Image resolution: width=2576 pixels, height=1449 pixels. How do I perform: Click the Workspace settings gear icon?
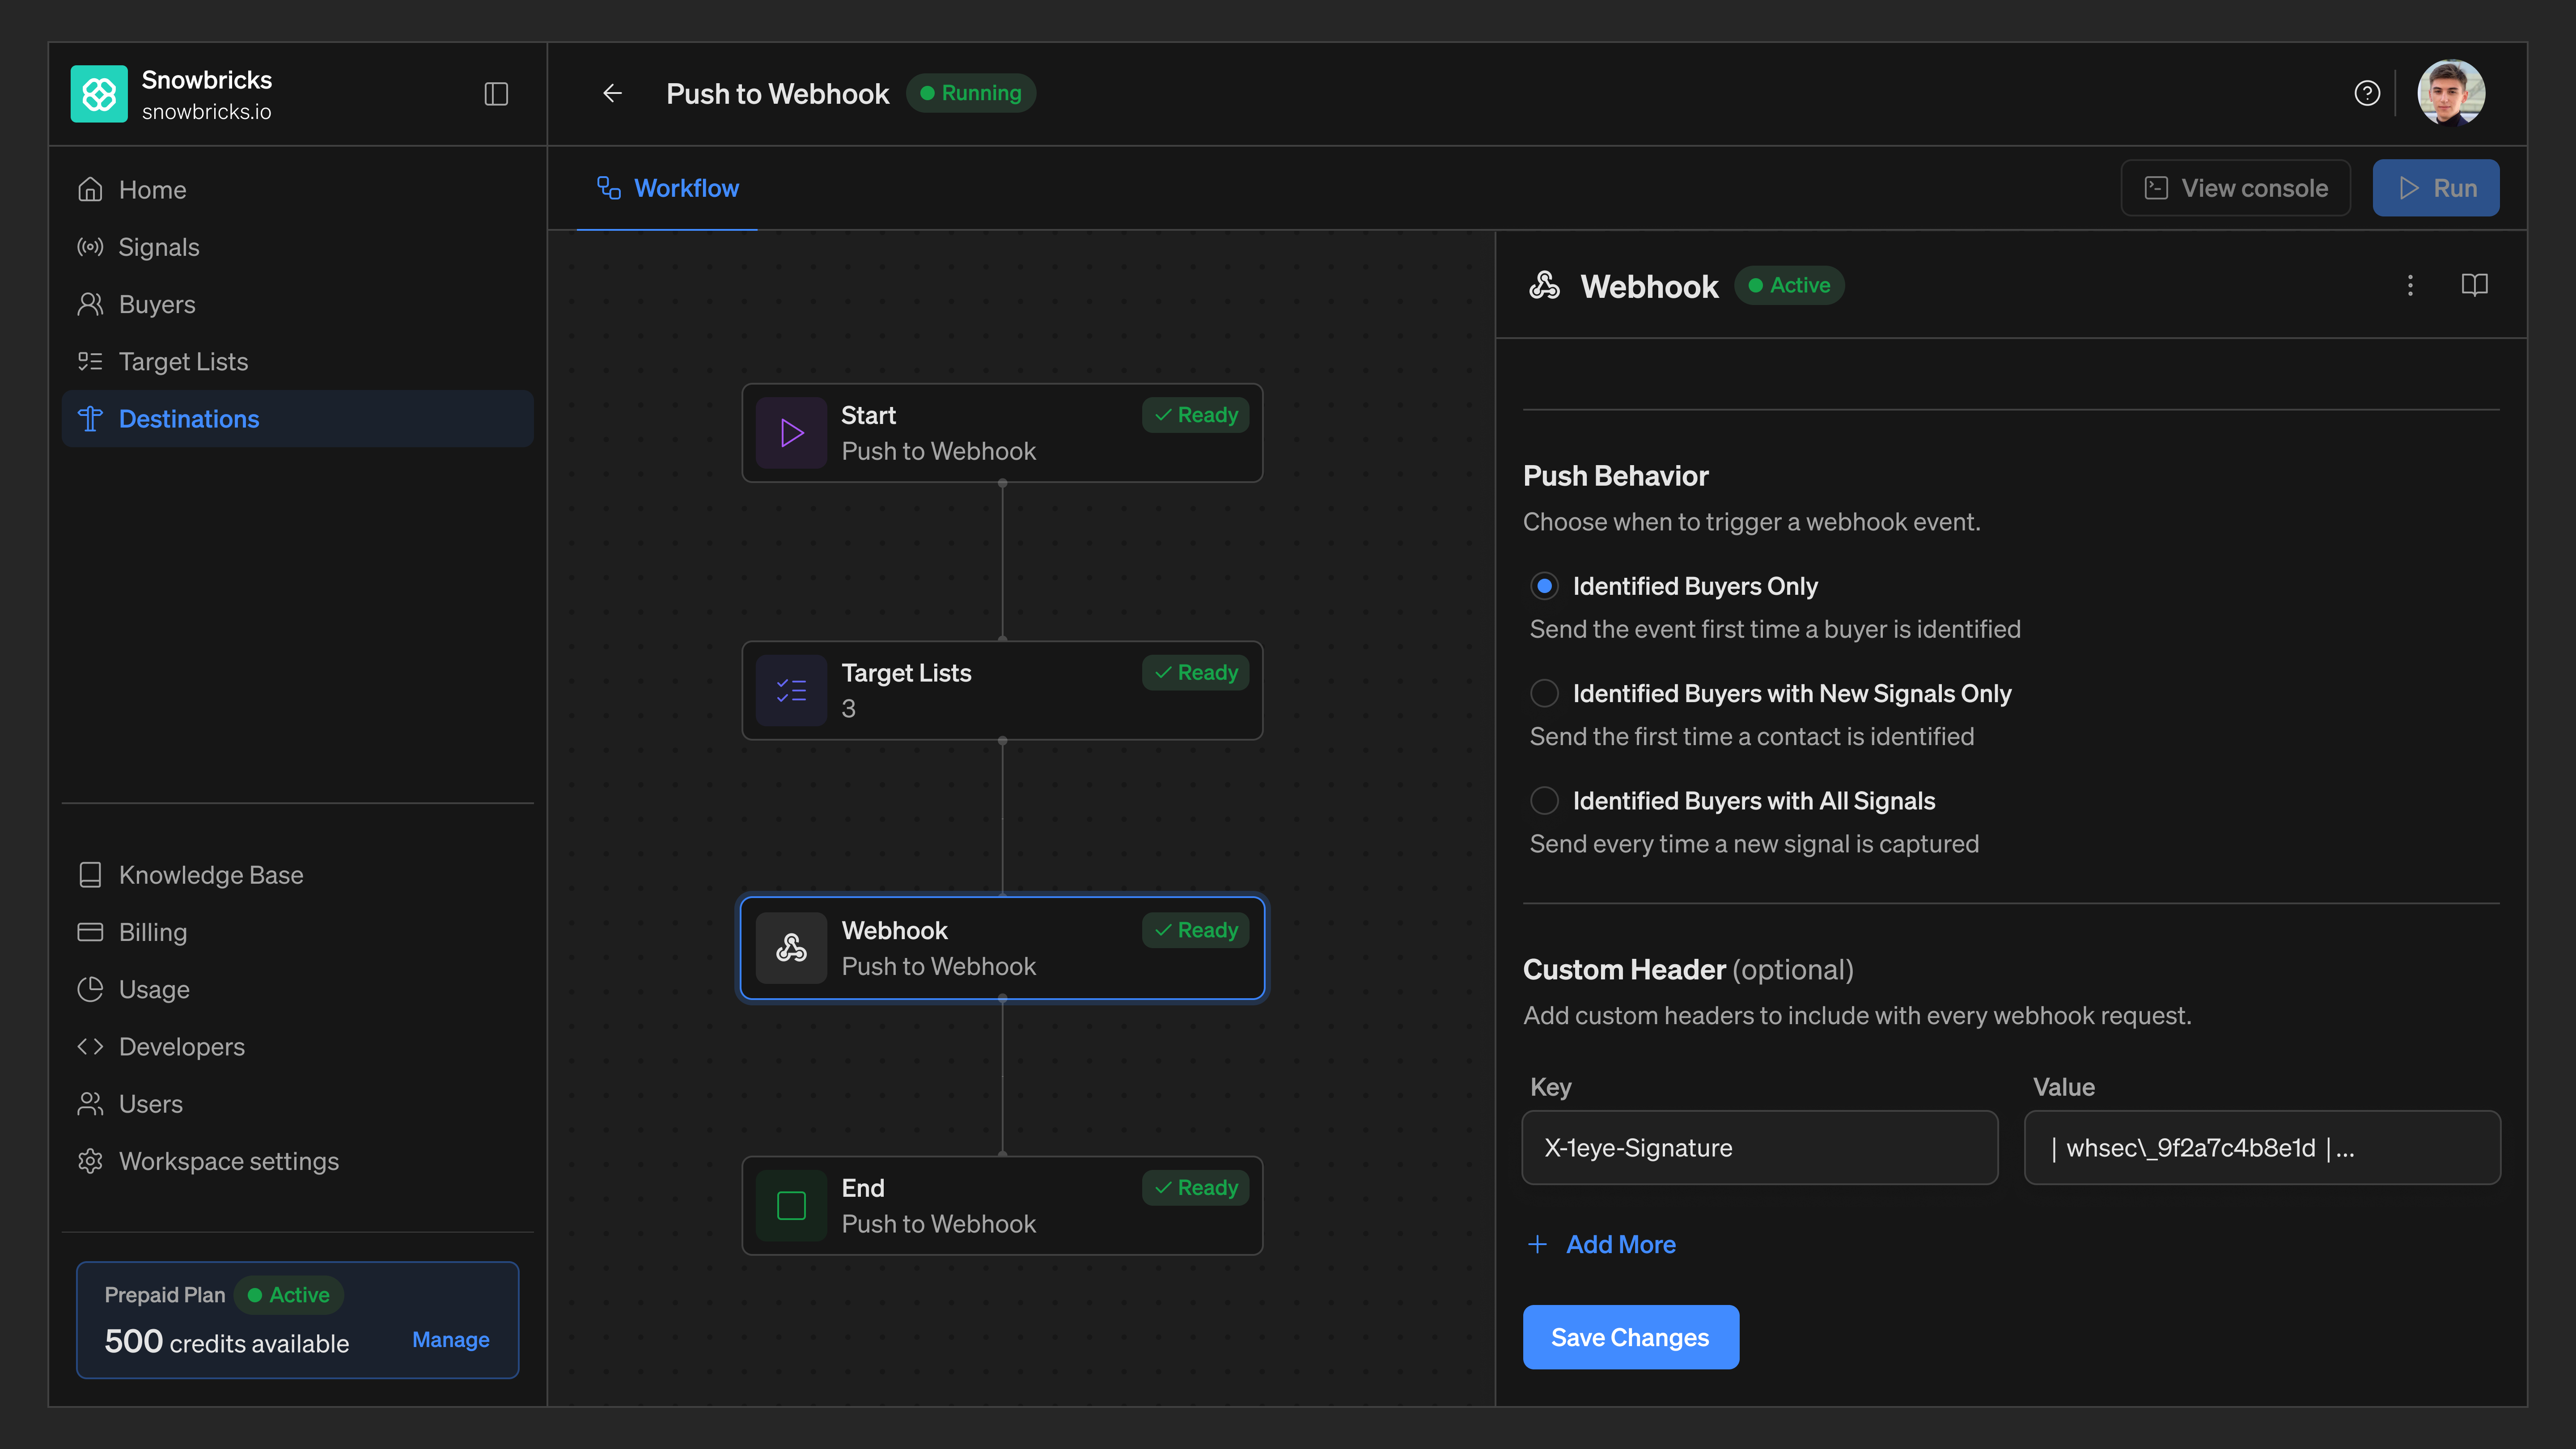pos(90,1161)
